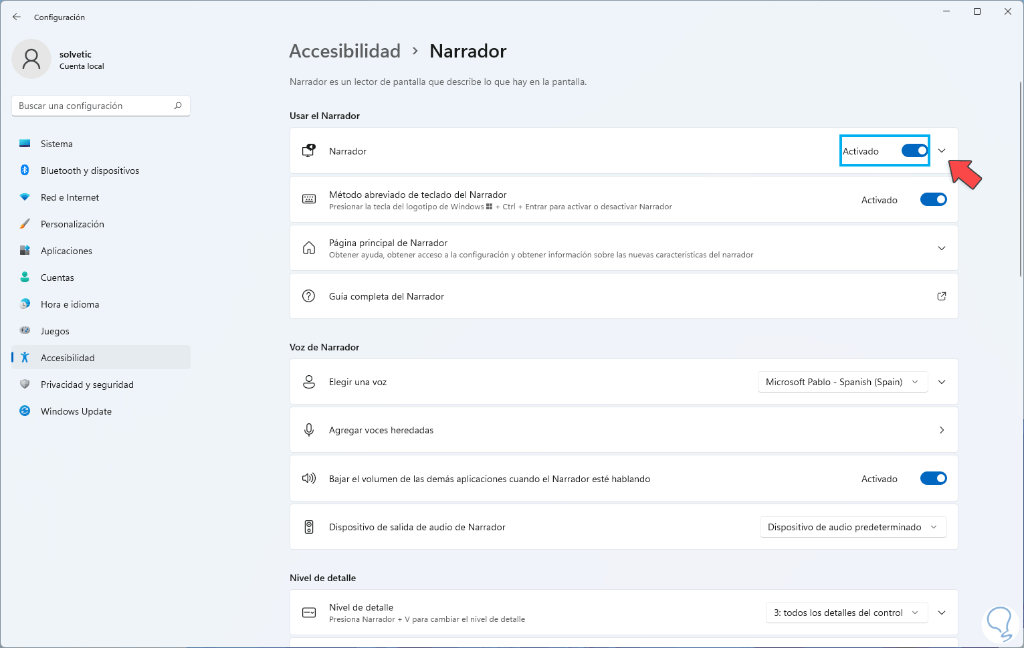Click the Privacidad y seguridad shield icon
Screen dimensions: 1024x648
pyautogui.click(x=25, y=385)
